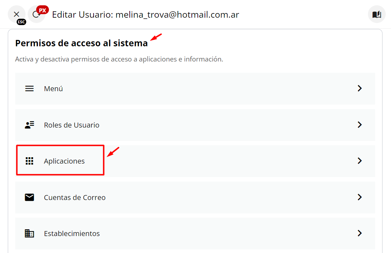Expand the Roles de Usuario section
Viewport: 391px width, 253px height.
359,125
